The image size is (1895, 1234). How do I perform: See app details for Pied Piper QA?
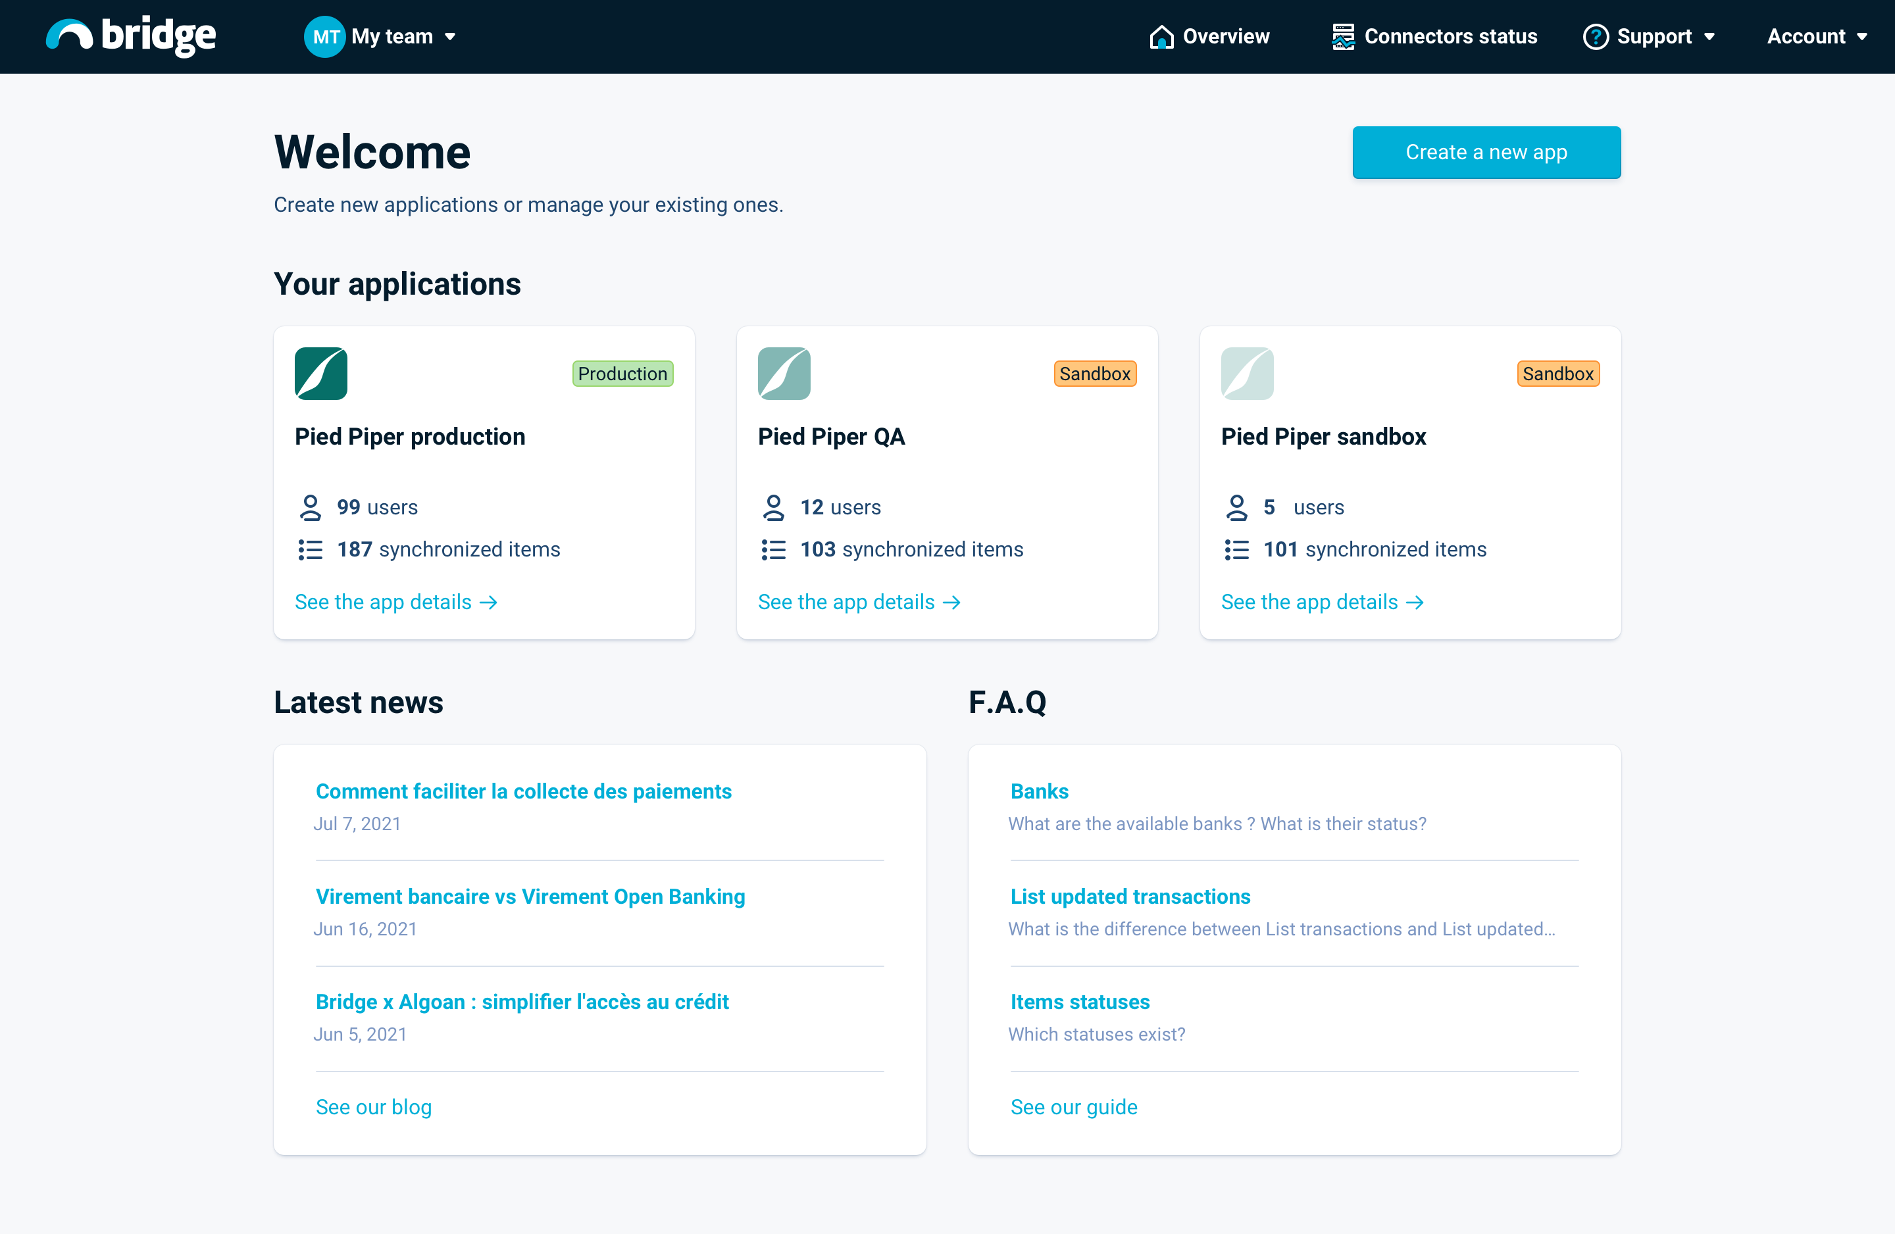point(858,602)
